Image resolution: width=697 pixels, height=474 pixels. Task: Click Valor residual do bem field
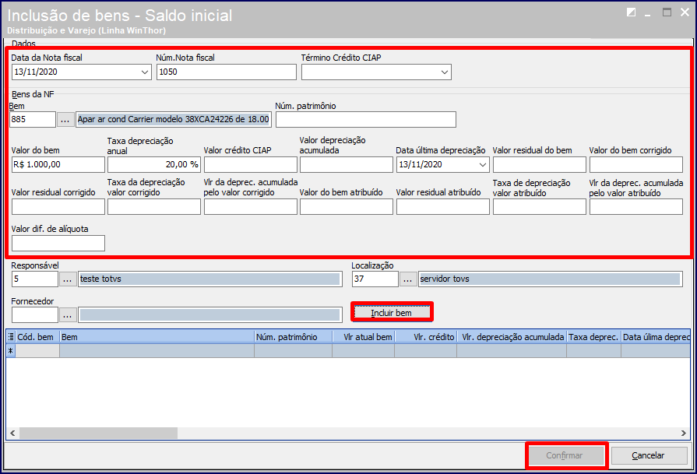[540, 165]
